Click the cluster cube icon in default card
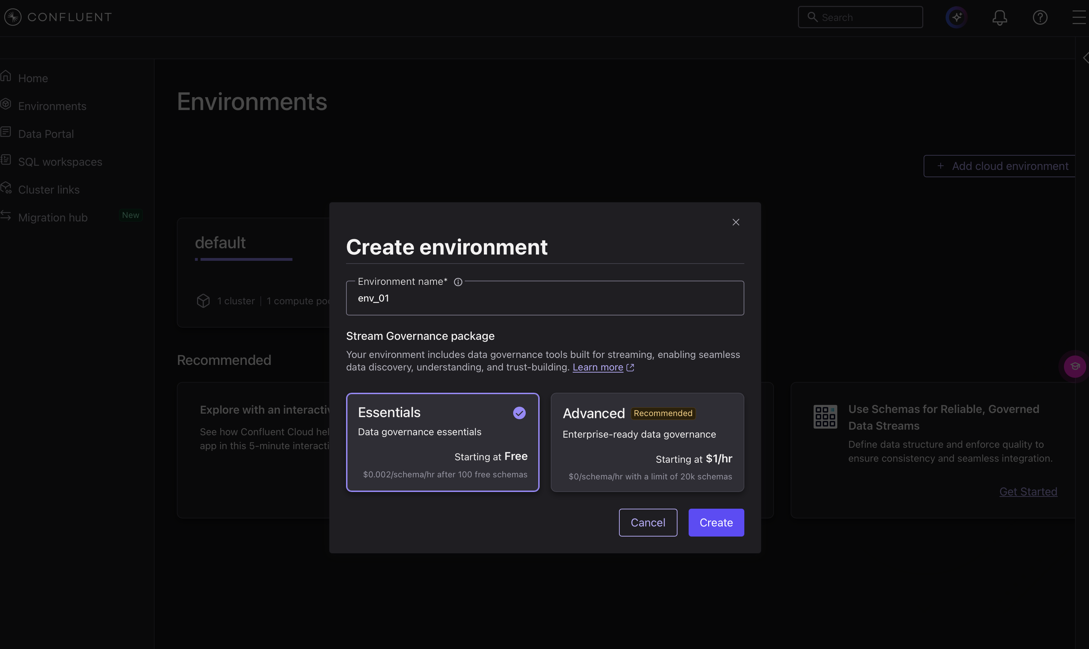Screen dimensions: 1089x649 203,301
